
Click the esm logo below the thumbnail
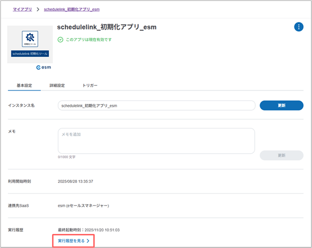tap(43, 68)
